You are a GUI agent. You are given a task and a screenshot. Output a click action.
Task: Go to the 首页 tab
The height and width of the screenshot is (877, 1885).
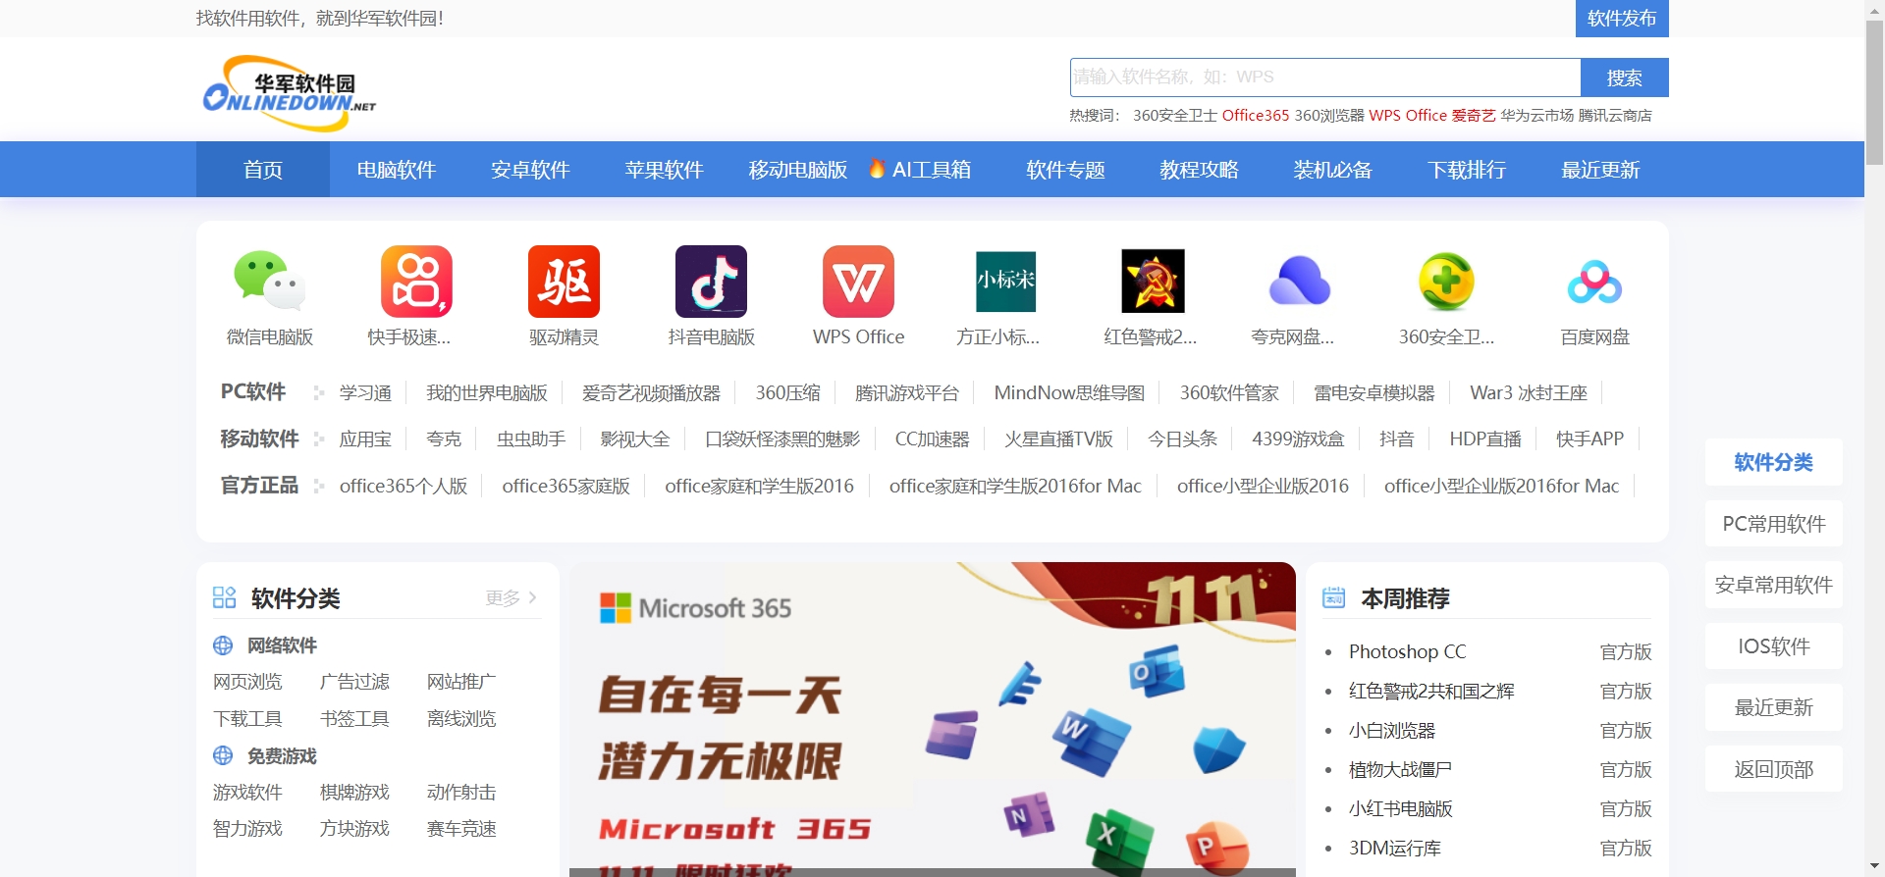pyautogui.click(x=263, y=170)
